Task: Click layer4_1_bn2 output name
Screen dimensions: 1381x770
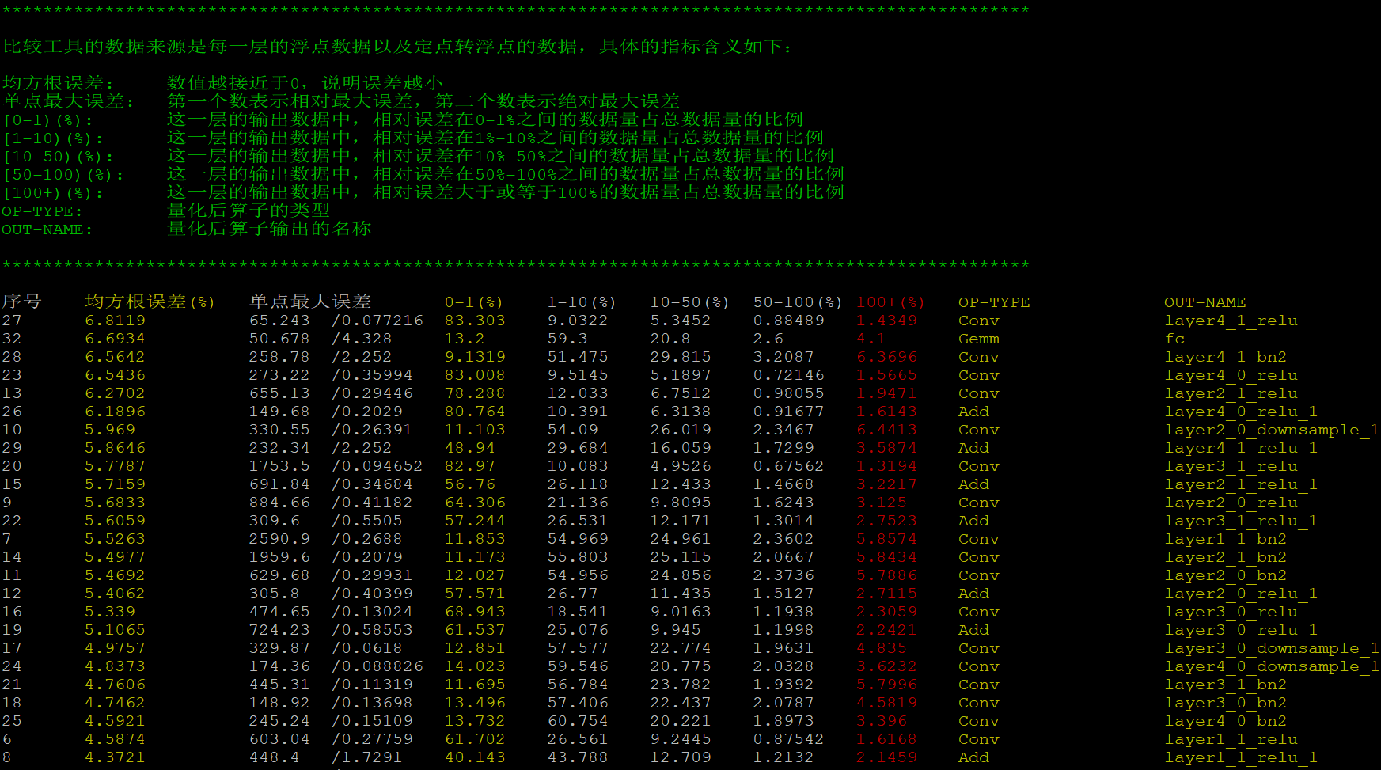Action: tap(1226, 357)
